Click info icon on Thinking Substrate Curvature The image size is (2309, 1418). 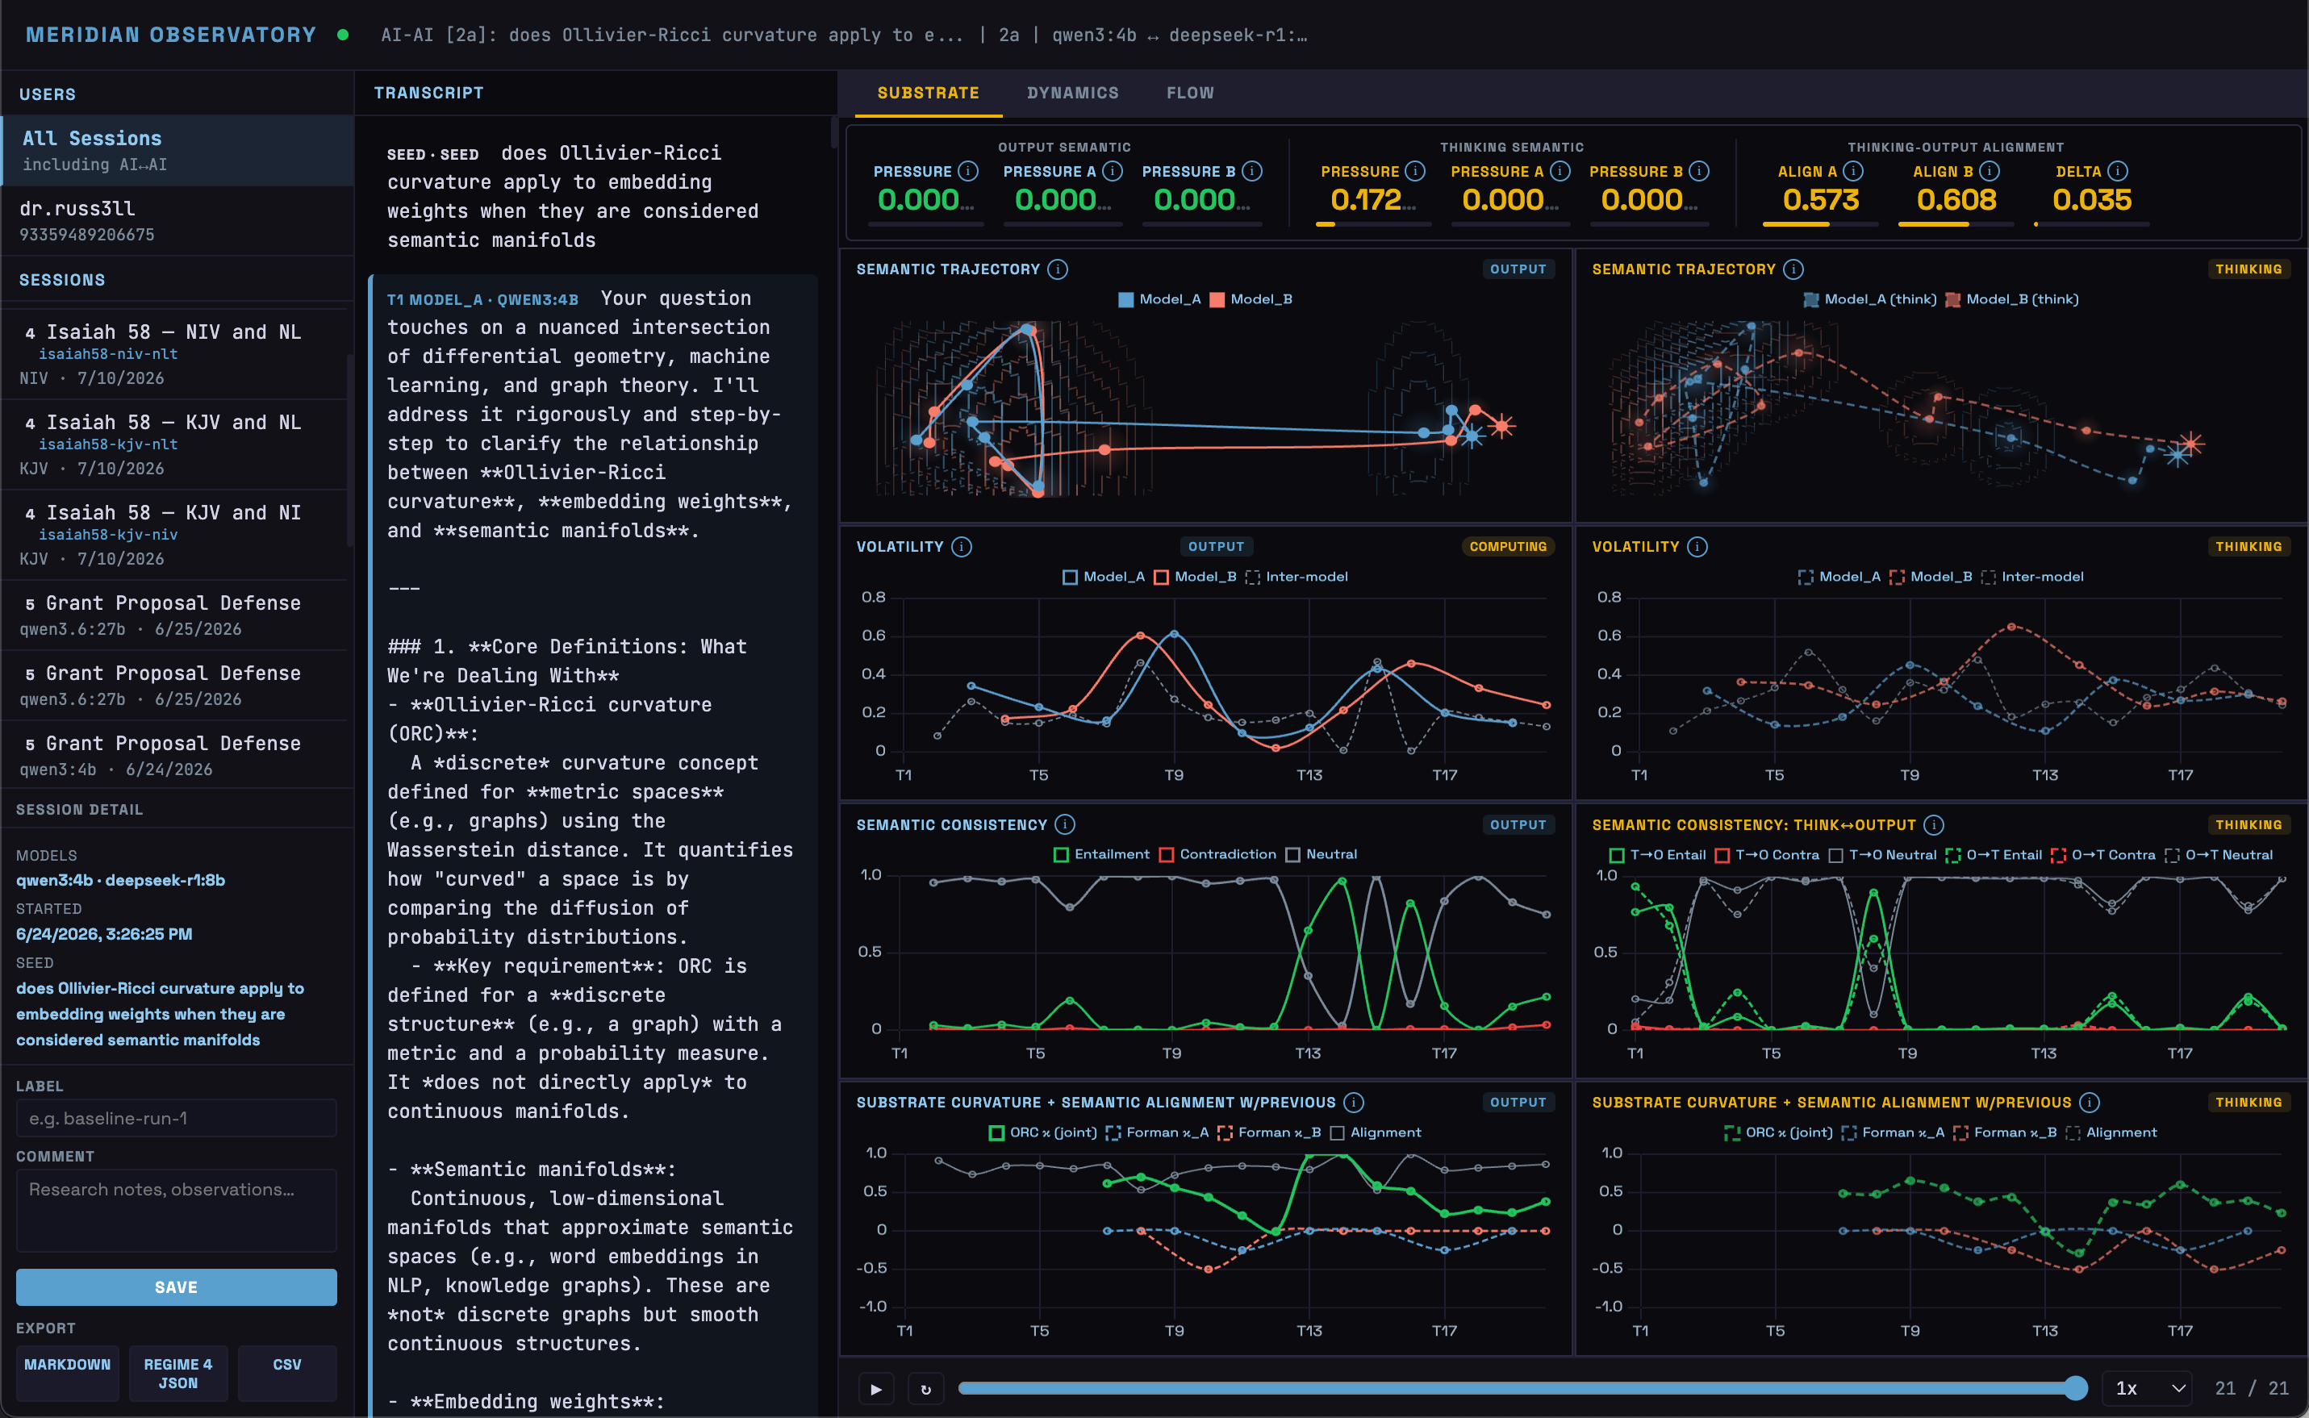[x=2090, y=1102]
